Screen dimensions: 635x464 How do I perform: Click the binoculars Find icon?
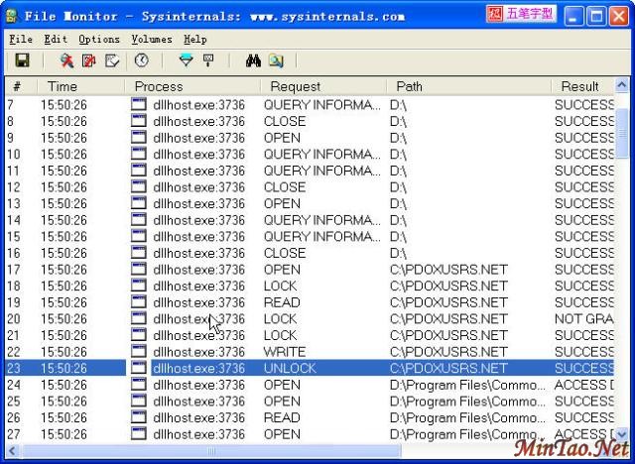tap(253, 61)
